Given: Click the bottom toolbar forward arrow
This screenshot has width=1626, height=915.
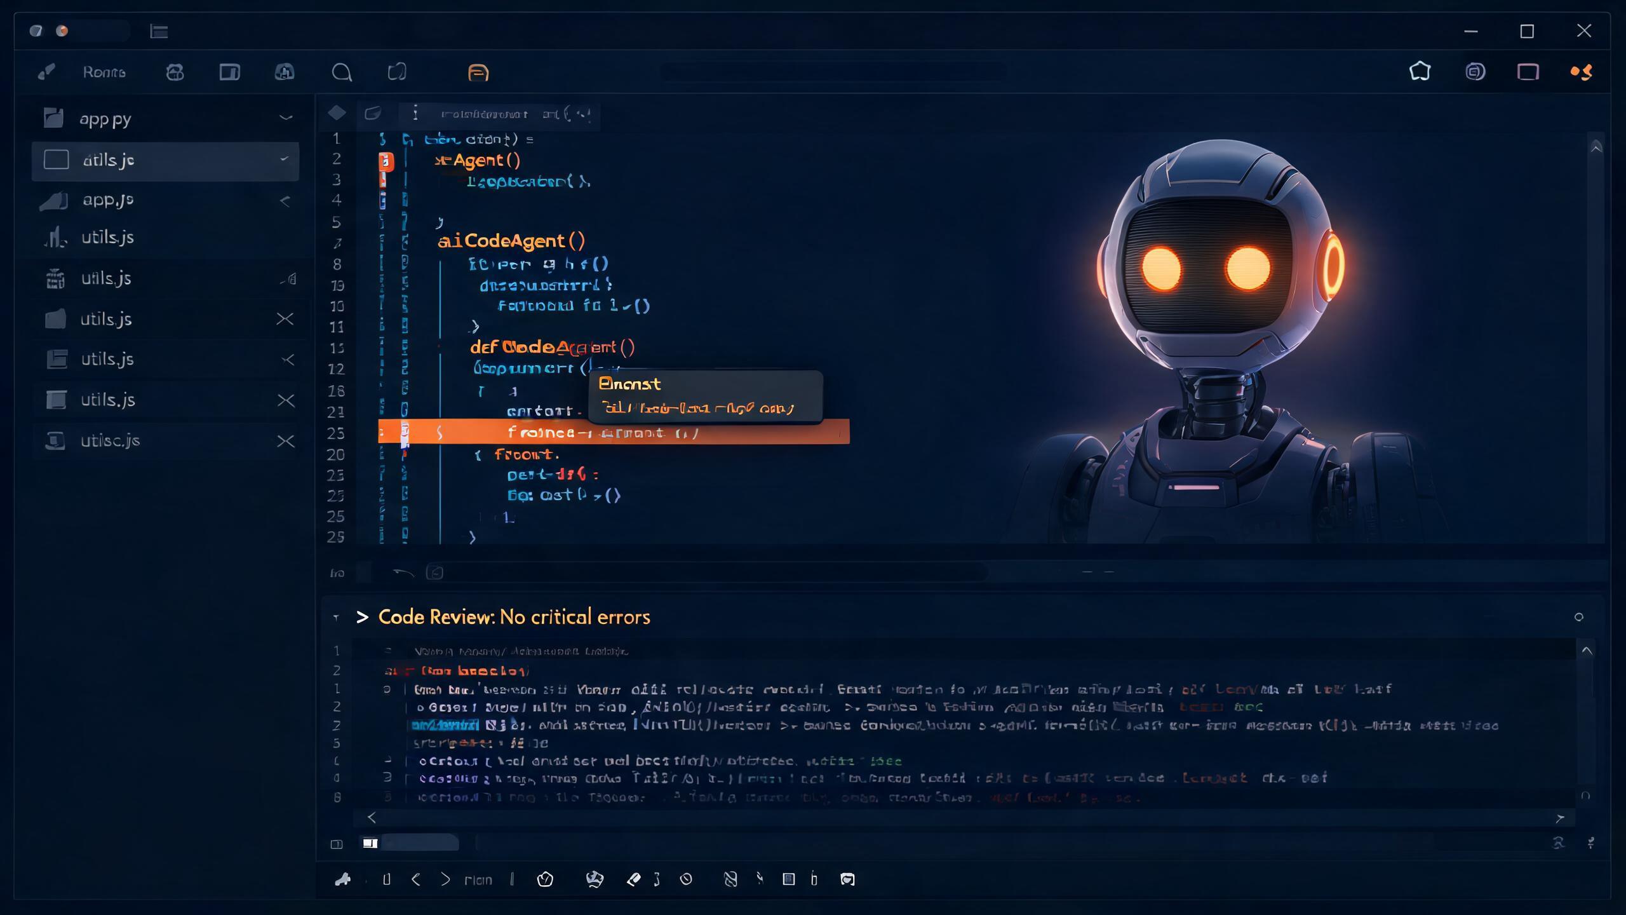Looking at the screenshot, I should (445, 879).
